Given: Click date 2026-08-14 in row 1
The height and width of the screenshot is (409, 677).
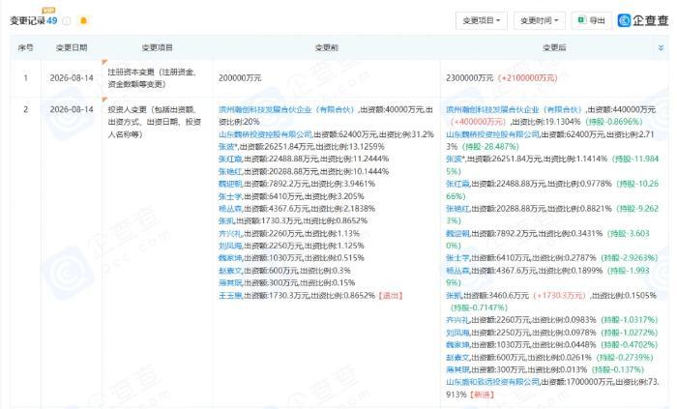Looking at the screenshot, I should [x=72, y=78].
